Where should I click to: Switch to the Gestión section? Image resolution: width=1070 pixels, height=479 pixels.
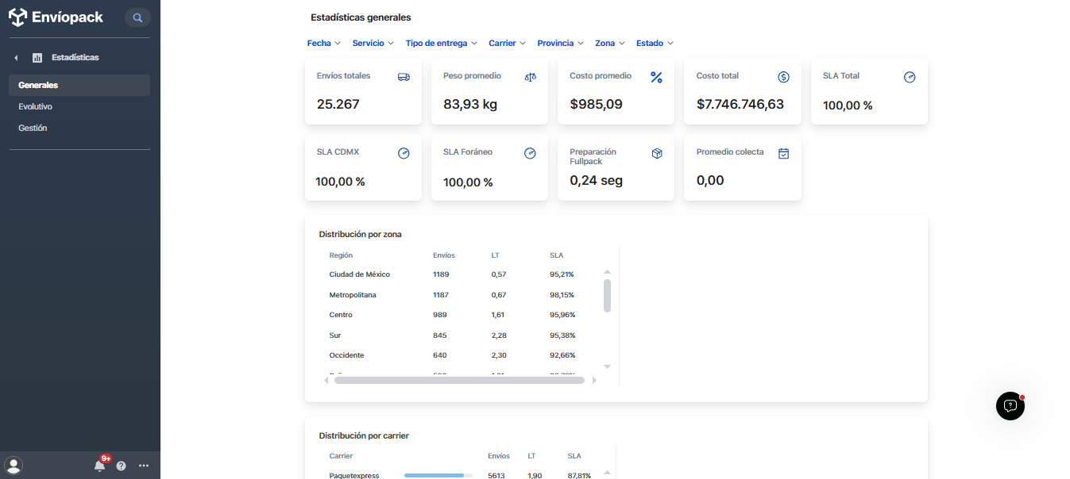[31, 127]
